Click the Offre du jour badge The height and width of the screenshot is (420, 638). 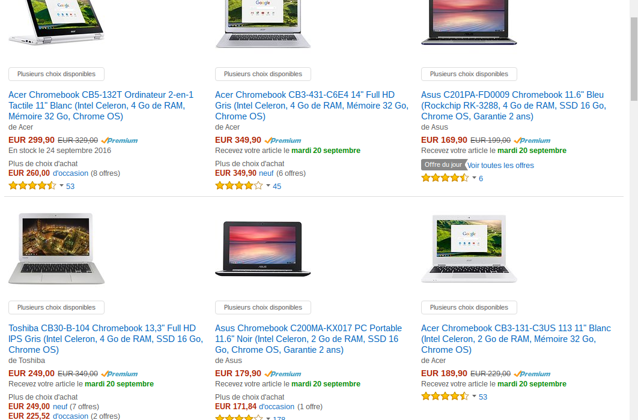pos(443,164)
